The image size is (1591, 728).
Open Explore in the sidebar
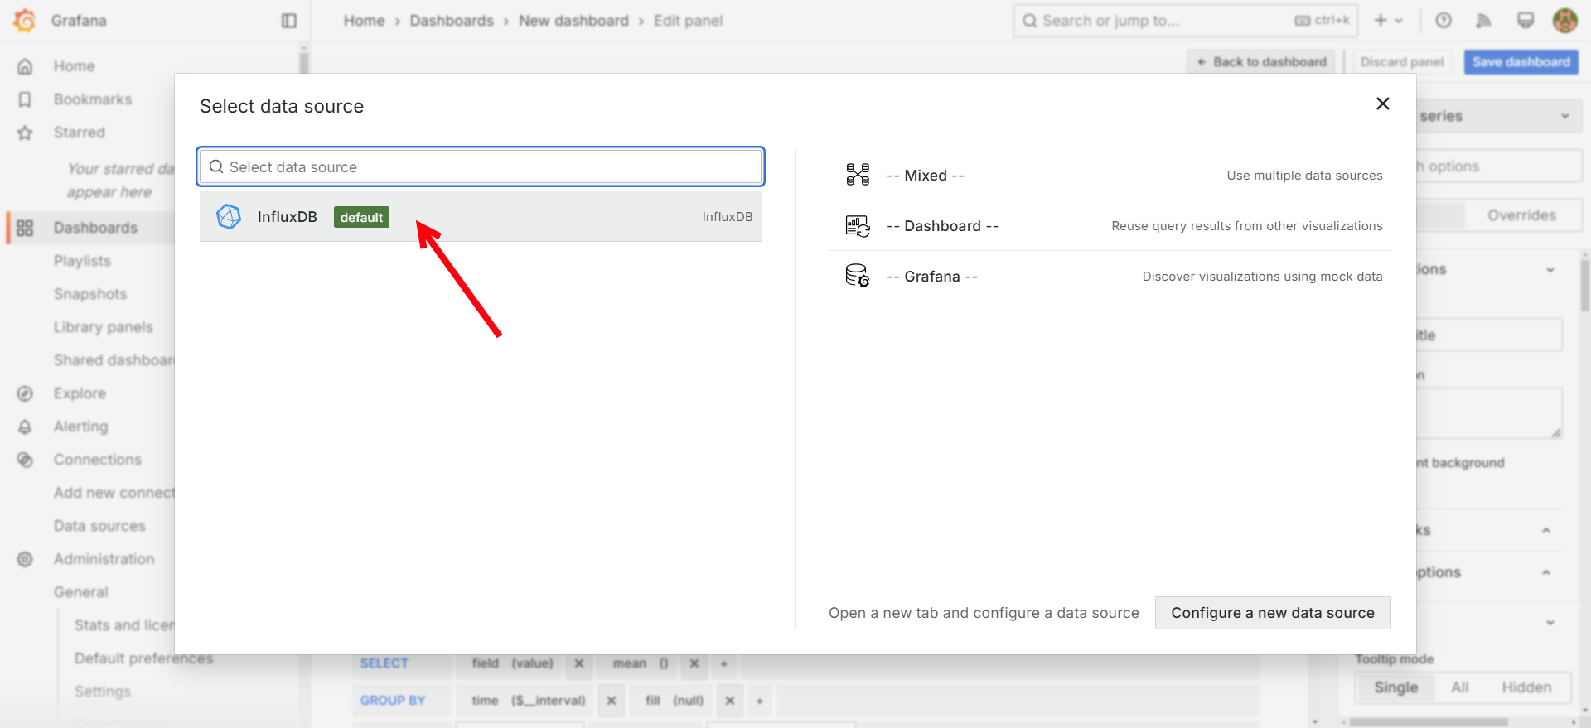pyautogui.click(x=80, y=393)
